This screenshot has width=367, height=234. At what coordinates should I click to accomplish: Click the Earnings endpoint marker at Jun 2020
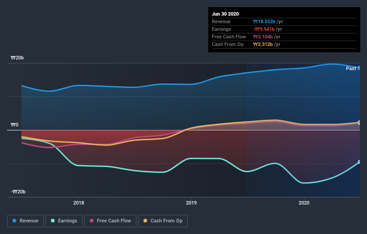coord(359,162)
